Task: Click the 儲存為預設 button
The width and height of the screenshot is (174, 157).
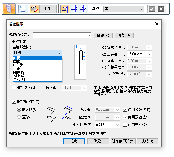Action: [x=123, y=141]
